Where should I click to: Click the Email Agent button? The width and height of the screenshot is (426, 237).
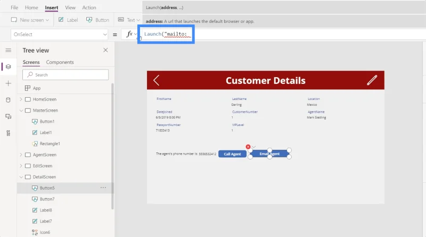coord(269,154)
